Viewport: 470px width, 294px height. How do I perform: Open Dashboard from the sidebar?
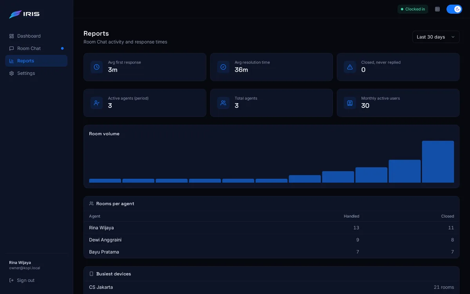pos(36,36)
